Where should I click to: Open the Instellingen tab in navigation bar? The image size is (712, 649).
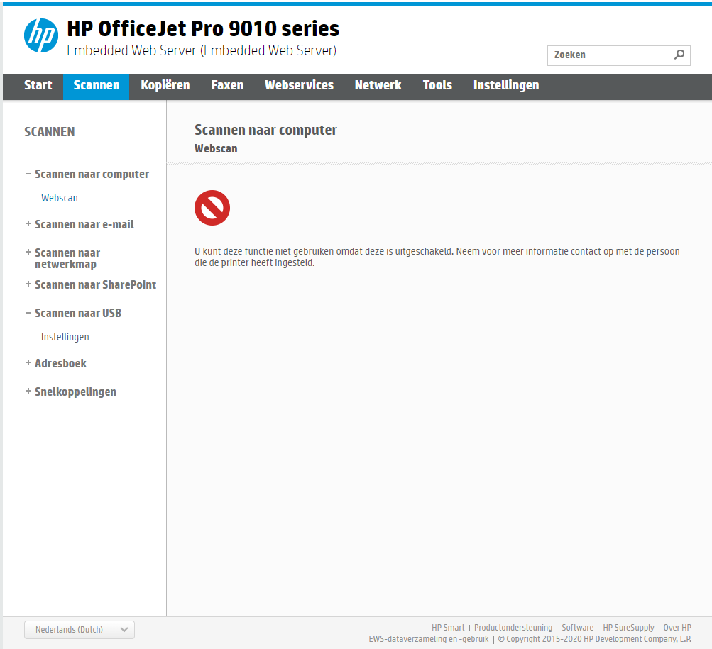(506, 85)
